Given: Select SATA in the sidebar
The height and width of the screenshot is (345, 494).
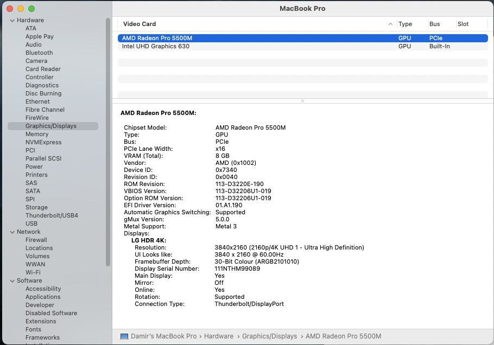Looking at the screenshot, I should [x=33, y=191].
